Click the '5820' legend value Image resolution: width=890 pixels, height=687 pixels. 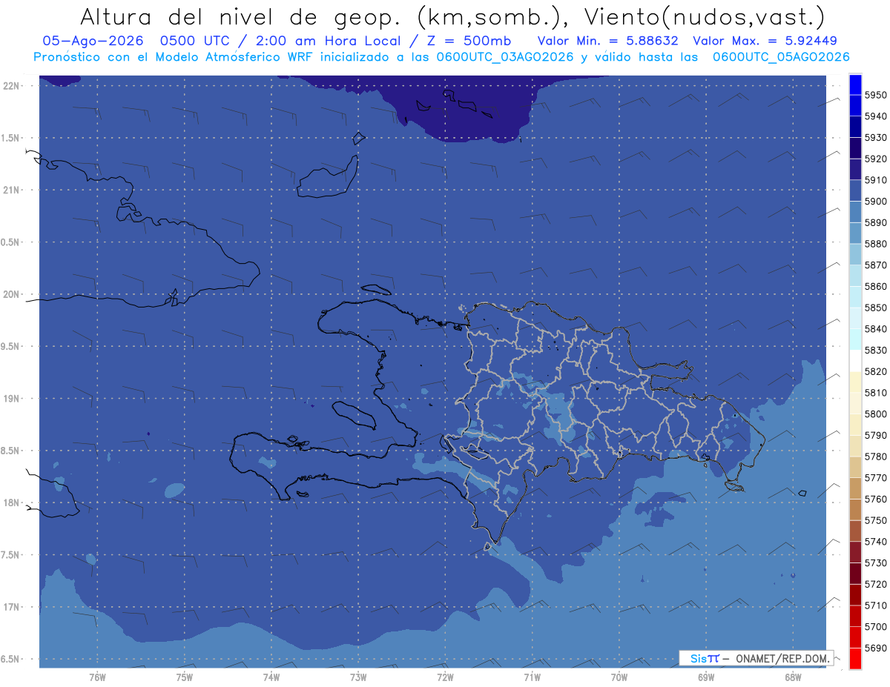tap(876, 371)
